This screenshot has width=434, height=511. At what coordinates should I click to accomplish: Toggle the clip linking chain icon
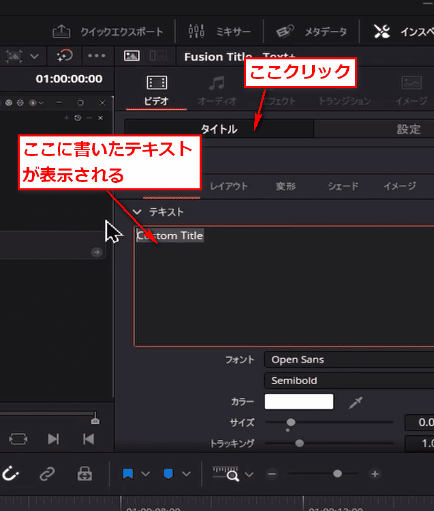(47, 473)
